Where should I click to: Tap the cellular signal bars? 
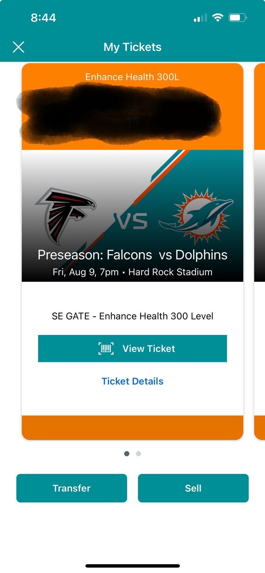pyautogui.click(x=200, y=18)
